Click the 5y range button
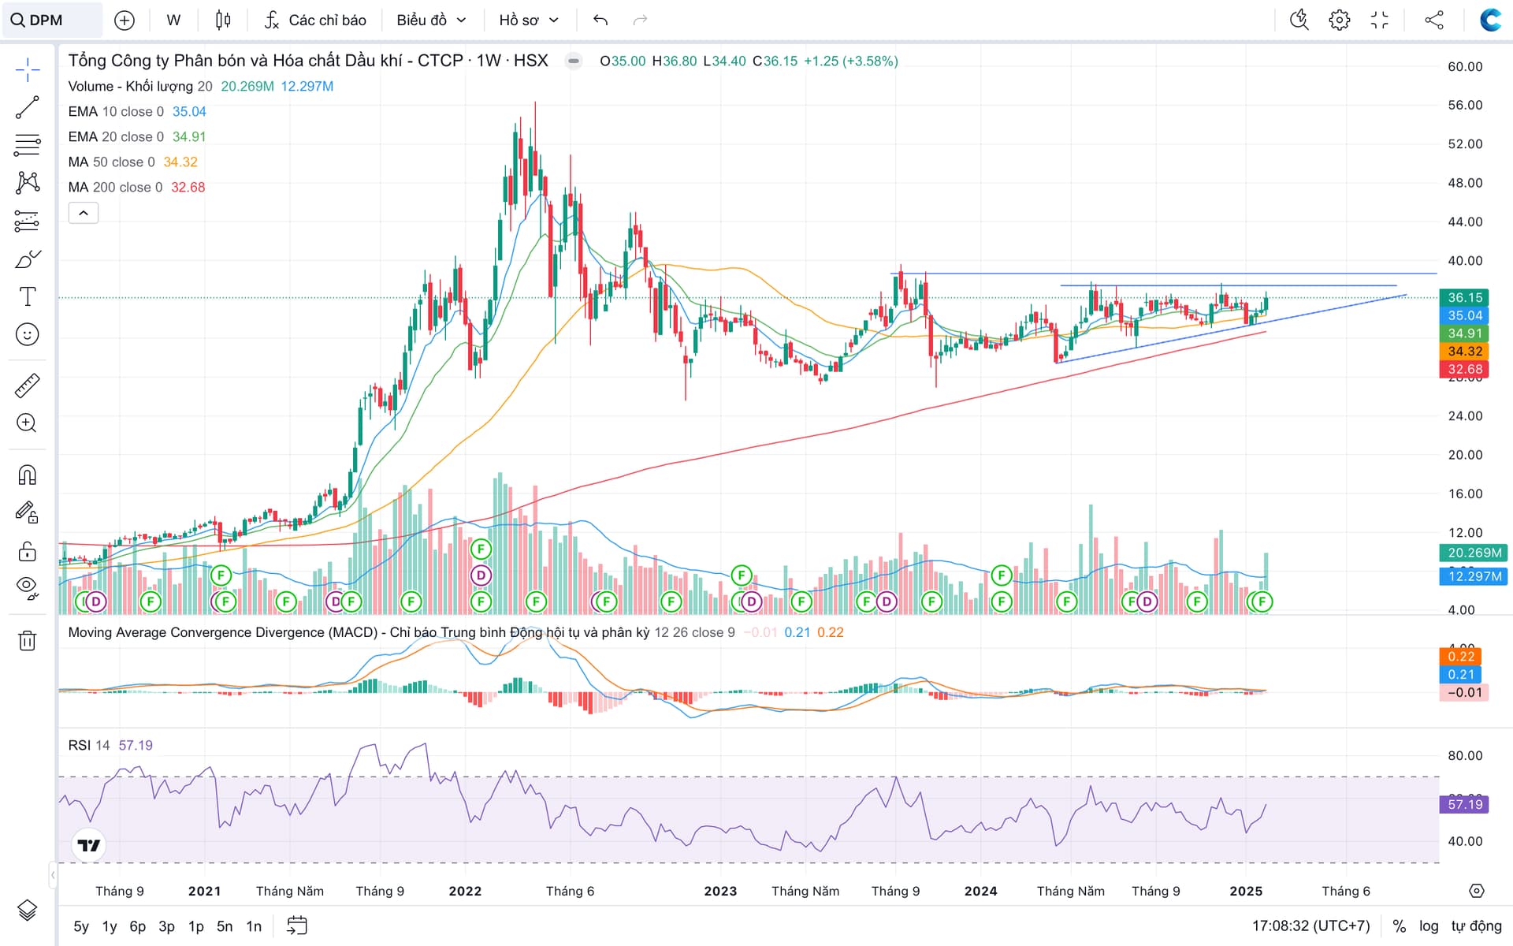The width and height of the screenshot is (1513, 946). [81, 926]
